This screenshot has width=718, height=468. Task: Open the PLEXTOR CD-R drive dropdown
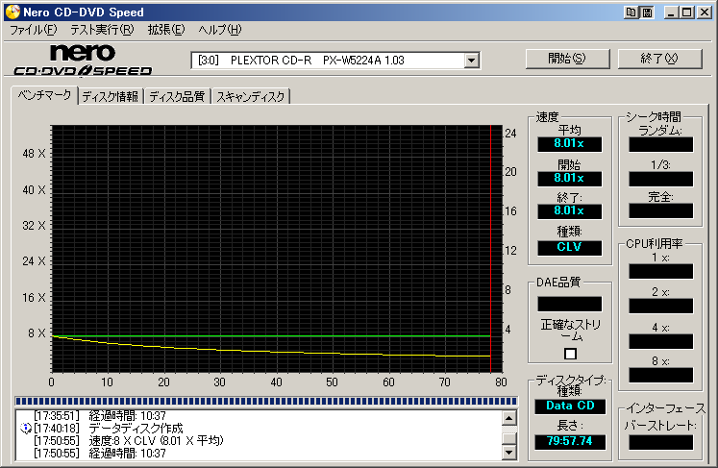[471, 61]
